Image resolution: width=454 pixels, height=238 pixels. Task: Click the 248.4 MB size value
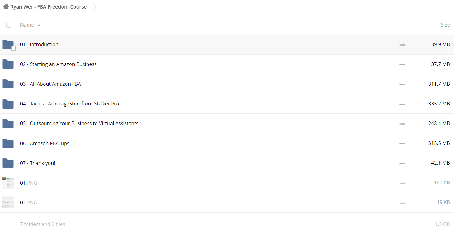(x=439, y=123)
